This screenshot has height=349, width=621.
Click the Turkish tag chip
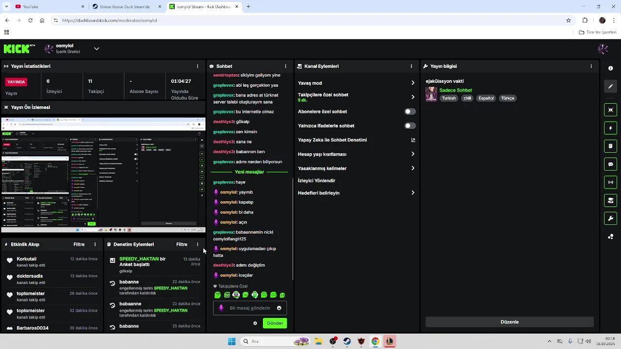click(x=449, y=98)
